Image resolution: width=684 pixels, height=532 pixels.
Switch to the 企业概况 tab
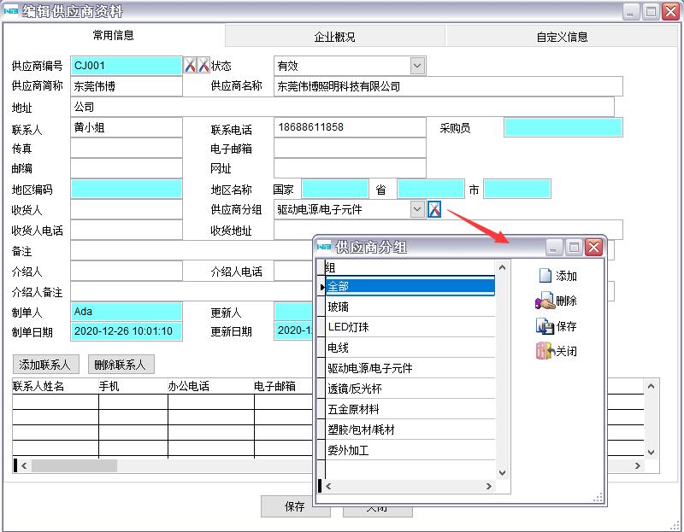[x=334, y=37]
